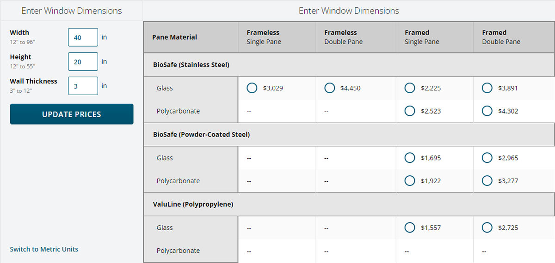Choose the $2,225 stainless steel Framed Single Pane
The image size is (555, 263).
click(x=410, y=88)
